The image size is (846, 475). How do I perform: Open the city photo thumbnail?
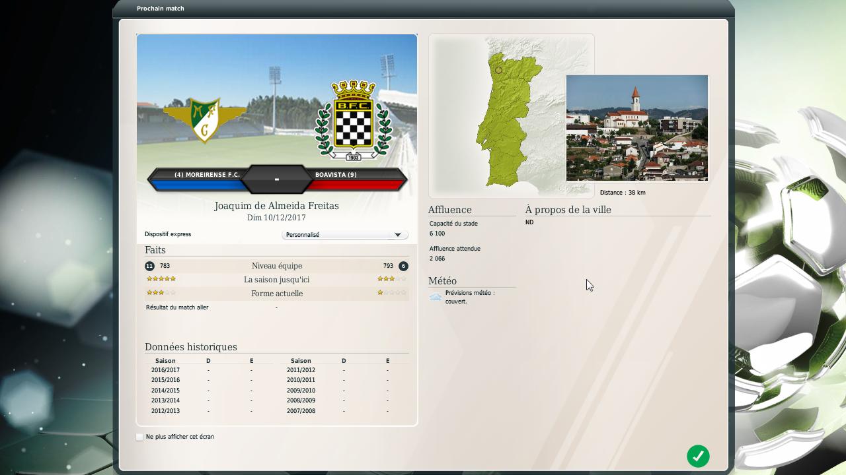[637, 128]
